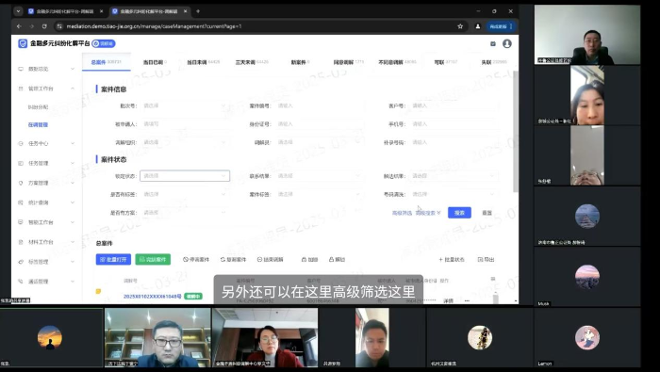This screenshot has width=660, height=372.
Task: Click the browser forward arrow
Action: point(31,26)
